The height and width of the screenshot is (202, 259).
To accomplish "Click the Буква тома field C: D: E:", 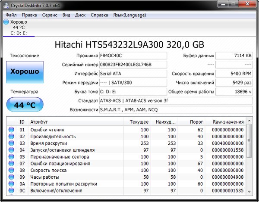I will (x=133, y=92).
